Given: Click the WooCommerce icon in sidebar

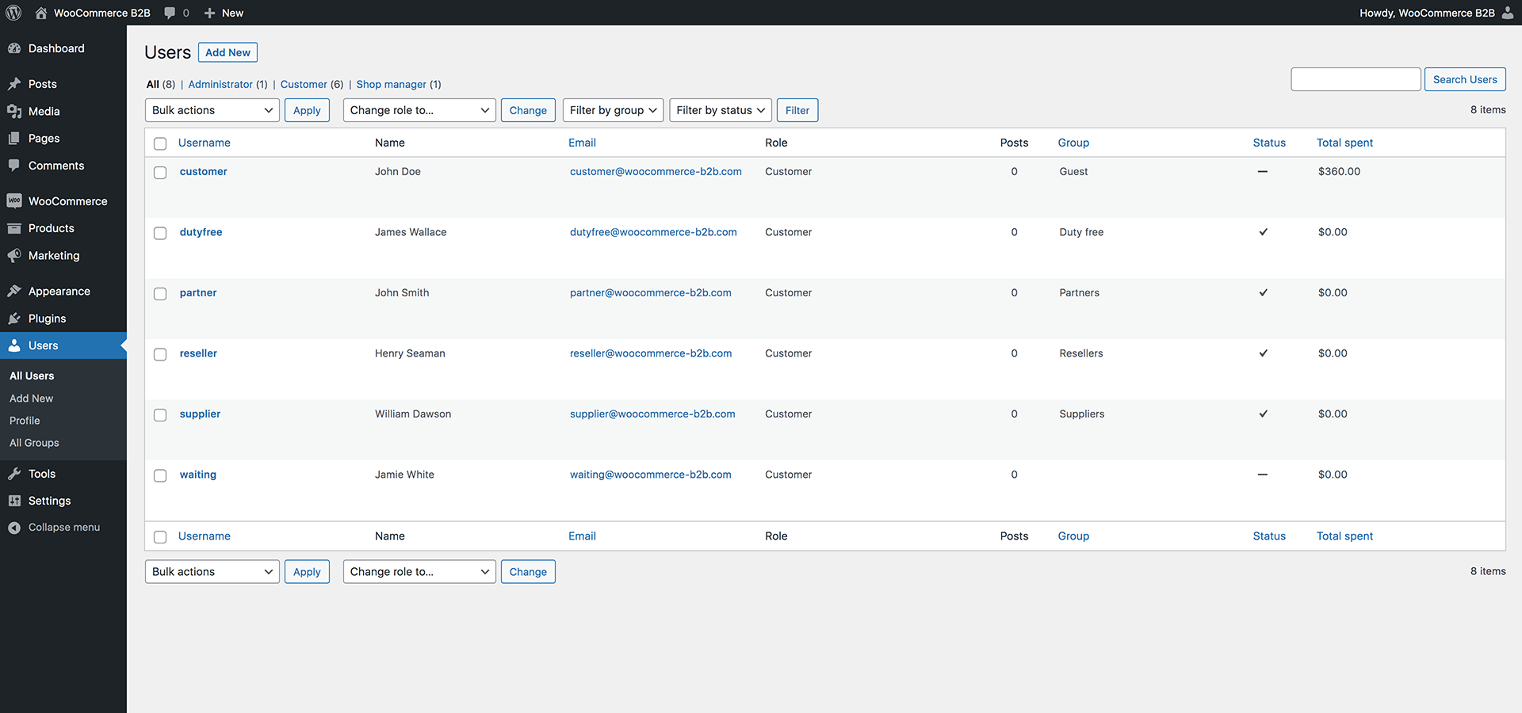Looking at the screenshot, I should tap(14, 201).
